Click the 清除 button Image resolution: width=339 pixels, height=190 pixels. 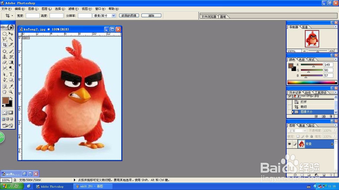click(x=151, y=16)
